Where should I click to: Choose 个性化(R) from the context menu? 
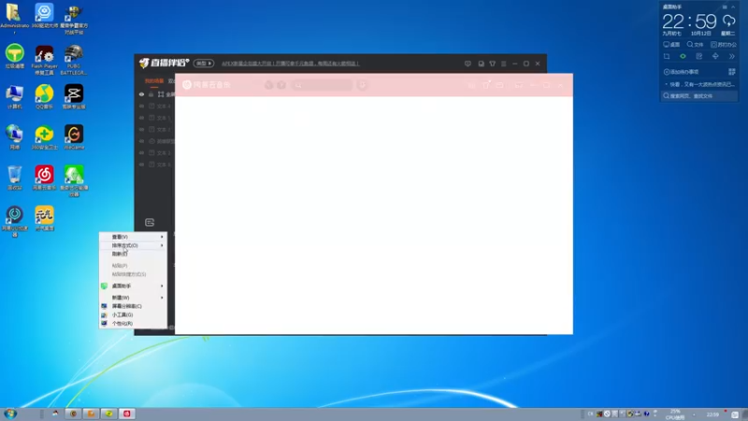click(133, 324)
